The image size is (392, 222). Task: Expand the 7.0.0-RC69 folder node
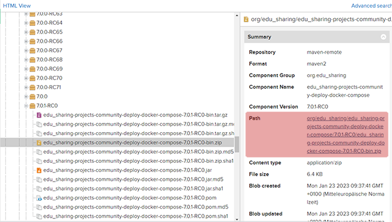coord(26,69)
